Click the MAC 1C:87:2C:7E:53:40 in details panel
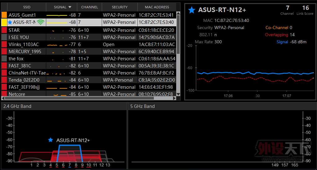 click(x=231, y=20)
